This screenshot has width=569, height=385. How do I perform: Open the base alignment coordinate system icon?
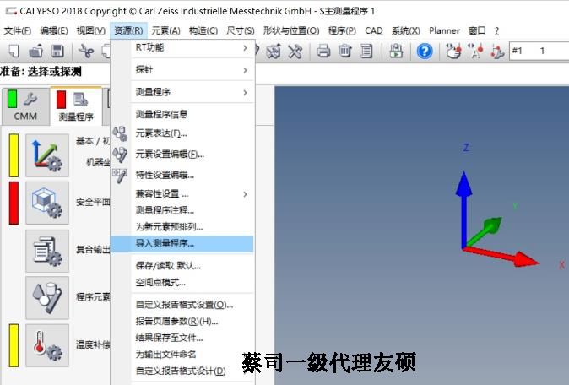point(47,155)
